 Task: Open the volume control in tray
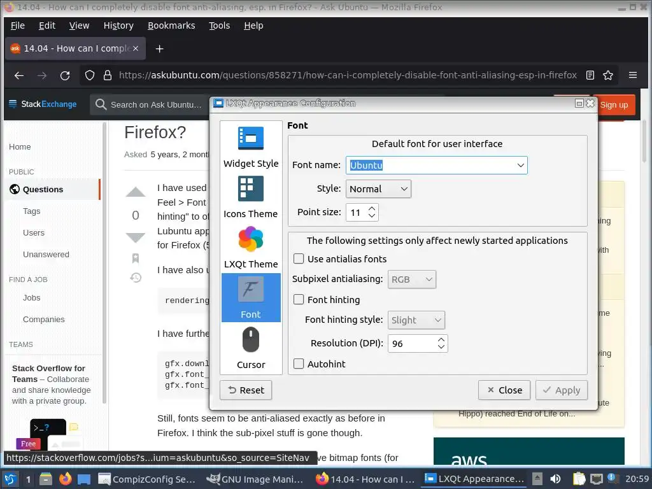click(555, 479)
